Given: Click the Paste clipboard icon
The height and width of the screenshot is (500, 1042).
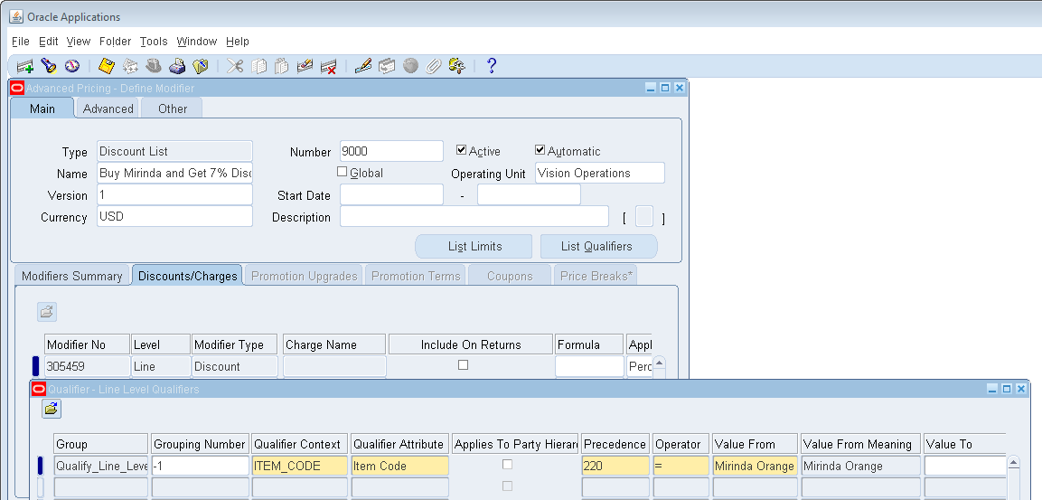Looking at the screenshot, I should click(x=282, y=66).
